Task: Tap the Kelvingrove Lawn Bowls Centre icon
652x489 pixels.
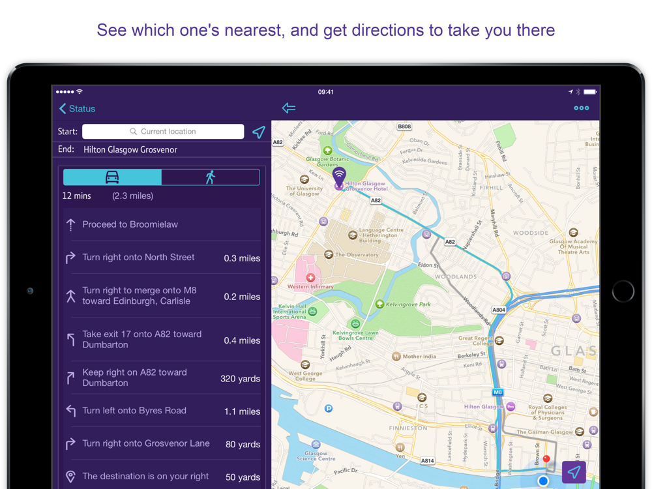Action: coord(355,323)
